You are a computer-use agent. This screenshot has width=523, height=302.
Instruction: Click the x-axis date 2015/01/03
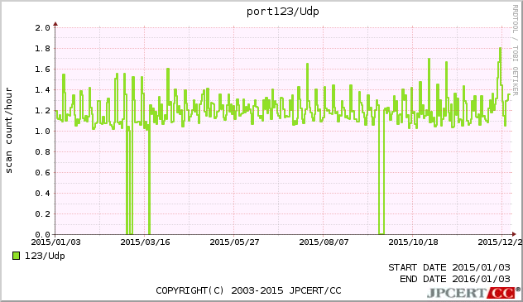(x=55, y=242)
